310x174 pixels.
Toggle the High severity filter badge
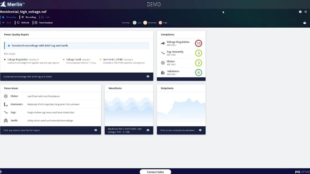[160, 23]
